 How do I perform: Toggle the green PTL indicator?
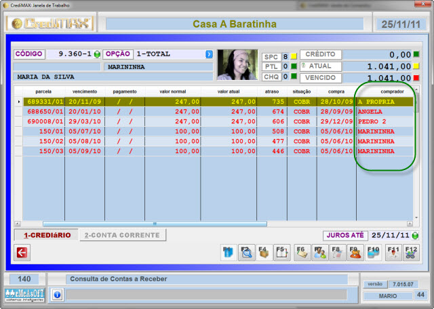(294, 66)
